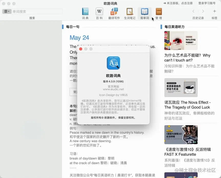Click the Eudic app icon in about dialog
Image resolution: width=221 pixels, height=178 pixels.
[x=113, y=63]
